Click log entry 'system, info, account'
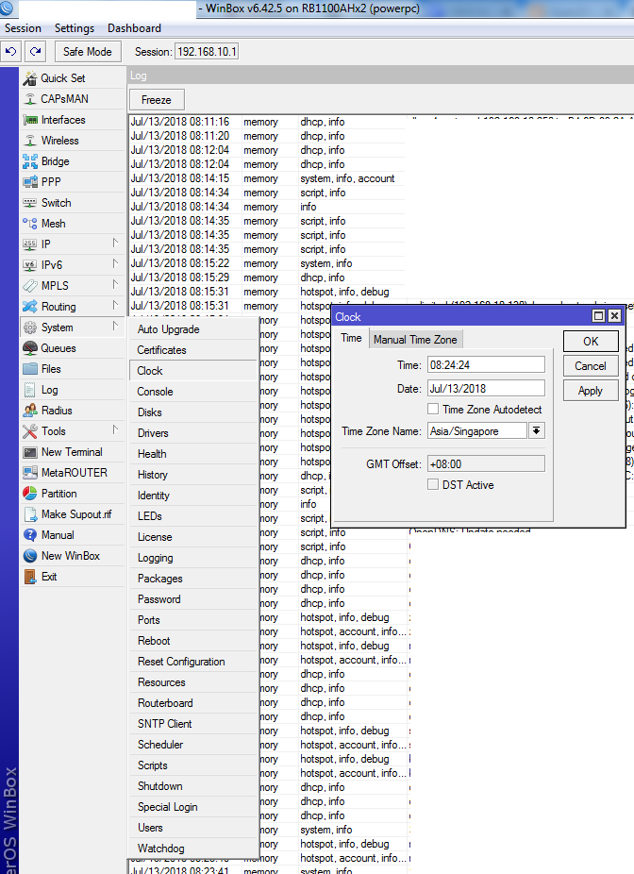This screenshot has height=874, width=634. 347,178
